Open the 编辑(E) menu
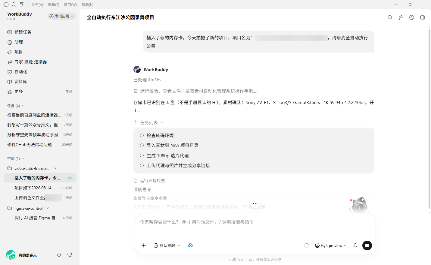This screenshot has height=265, width=431. tap(54, 5)
